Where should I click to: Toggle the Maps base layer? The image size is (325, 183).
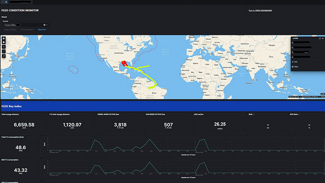click(293, 67)
